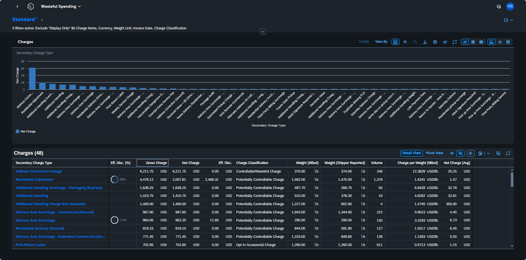Open Residential Delivery (Ground) link
This screenshot has width=526, height=260.
40,228
